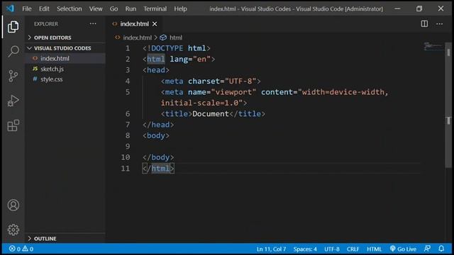Select the index.html editor tab
The height and width of the screenshot is (255, 454).
[134, 24]
